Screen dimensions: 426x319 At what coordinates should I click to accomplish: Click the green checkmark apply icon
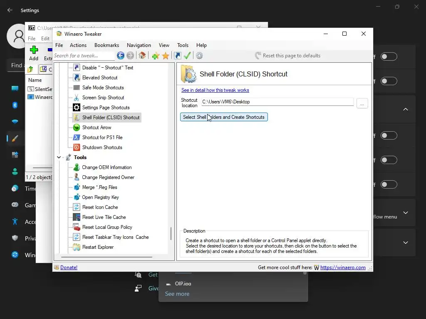coord(187,56)
